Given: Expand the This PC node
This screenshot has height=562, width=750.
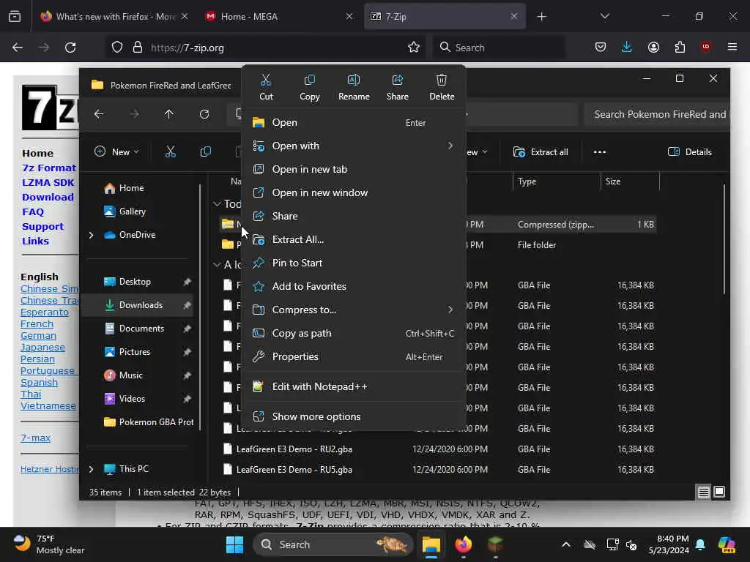Looking at the screenshot, I should tap(91, 469).
